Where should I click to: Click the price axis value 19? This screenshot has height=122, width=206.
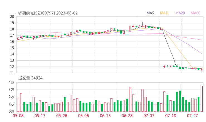12,23
